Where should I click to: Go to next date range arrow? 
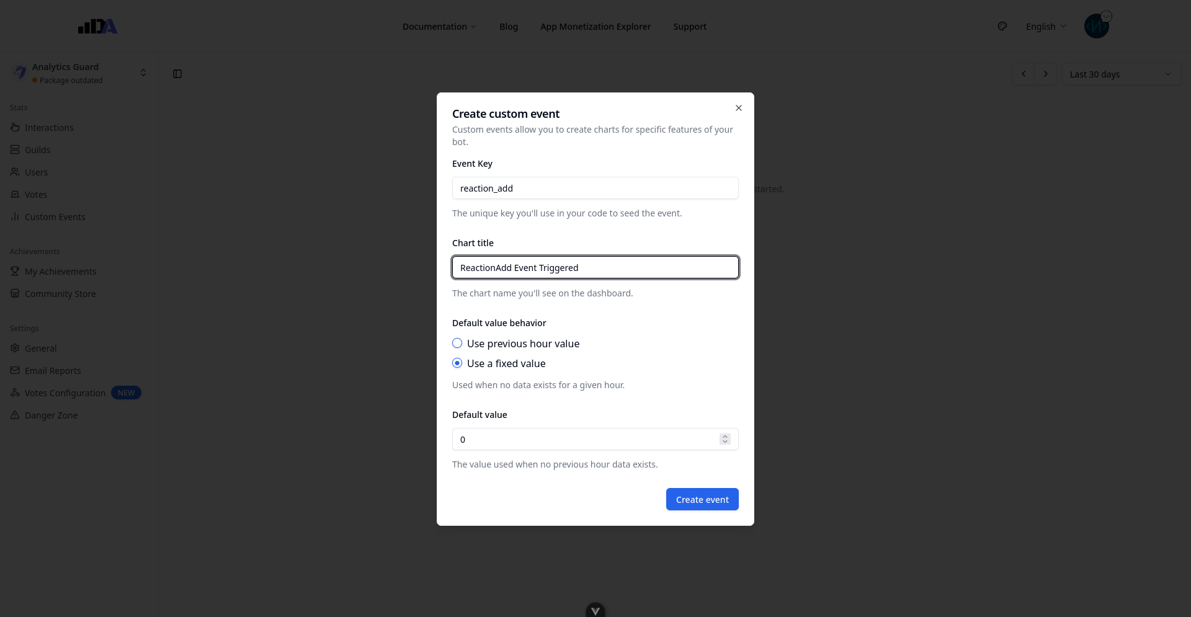(1046, 74)
